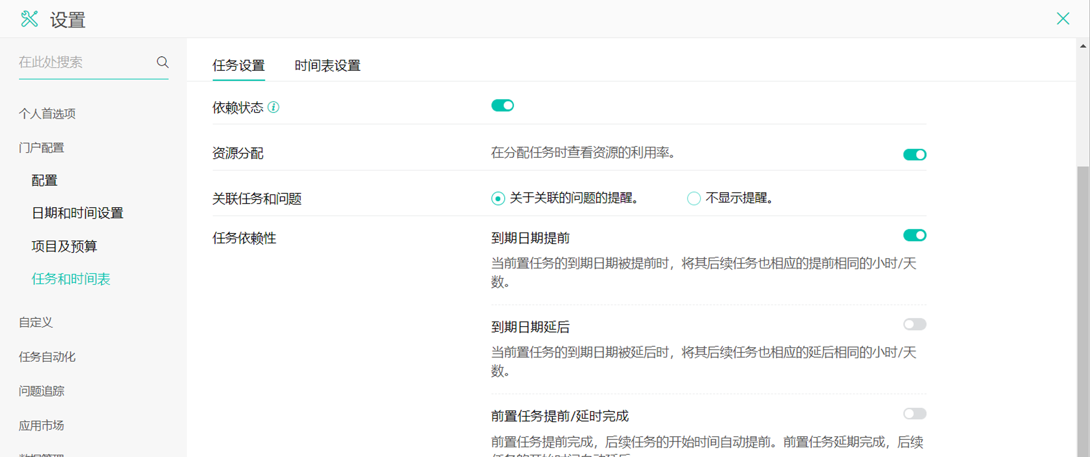Open 项目及预算 settings page
1090x457 pixels.
point(64,246)
